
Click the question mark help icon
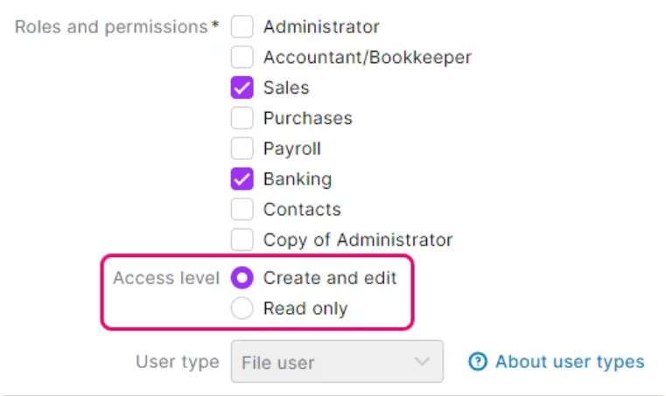coord(477,362)
